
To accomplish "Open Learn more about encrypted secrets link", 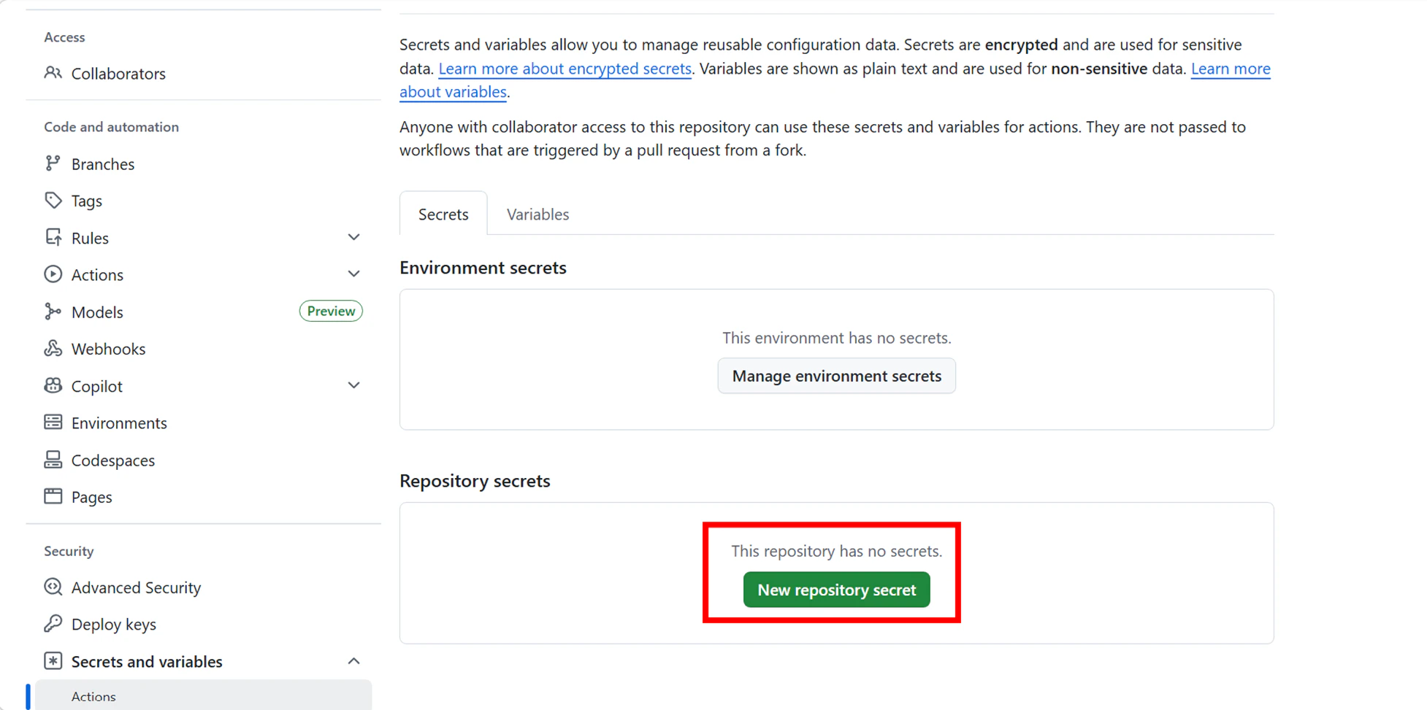I will [x=565, y=69].
